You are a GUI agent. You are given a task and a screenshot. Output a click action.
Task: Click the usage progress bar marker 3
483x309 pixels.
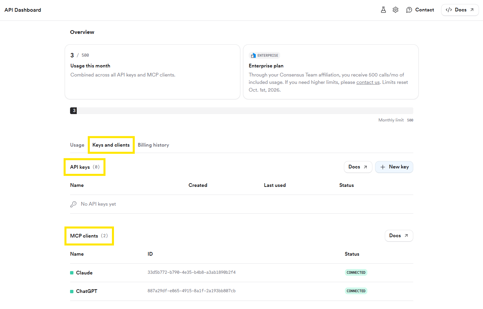73,111
